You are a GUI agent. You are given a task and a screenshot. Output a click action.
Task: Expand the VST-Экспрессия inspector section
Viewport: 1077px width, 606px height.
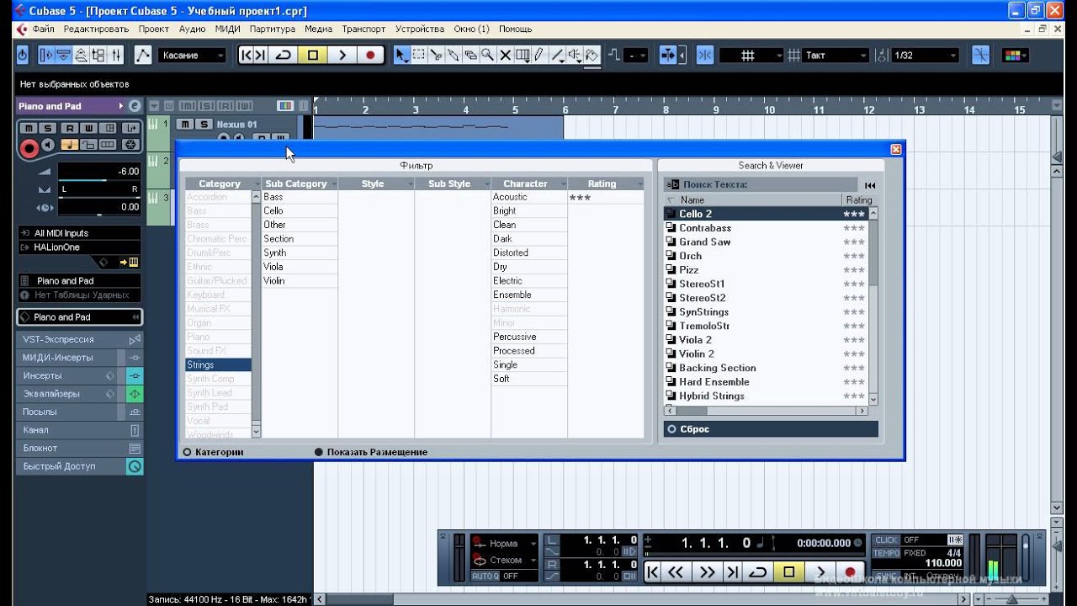tap(79, 339)
